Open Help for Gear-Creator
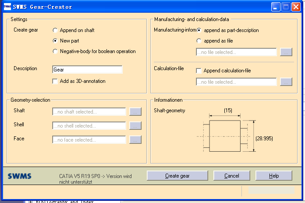Screen dimensions: 305x203 pyautogui.click(x=274, y=176)
